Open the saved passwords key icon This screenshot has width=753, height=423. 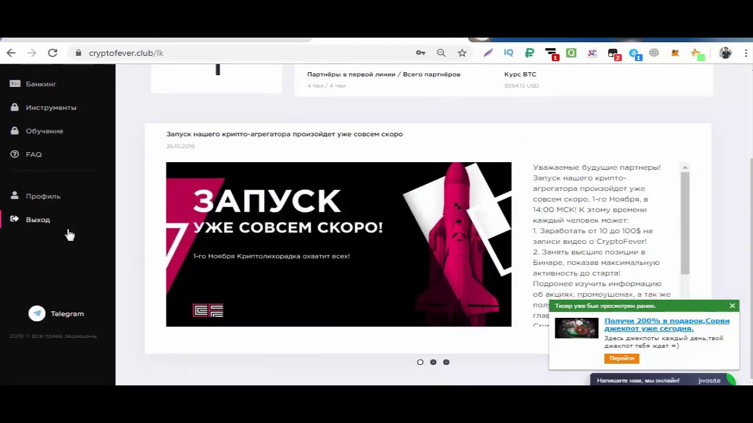(x=421, y=53)
